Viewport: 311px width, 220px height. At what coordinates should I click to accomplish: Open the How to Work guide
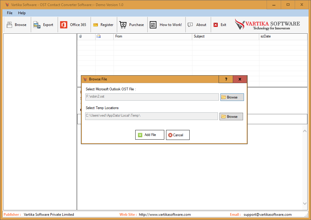(x=166, y=25)
